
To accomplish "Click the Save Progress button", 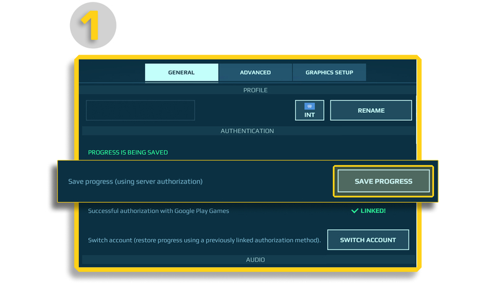I will [383, 181].
